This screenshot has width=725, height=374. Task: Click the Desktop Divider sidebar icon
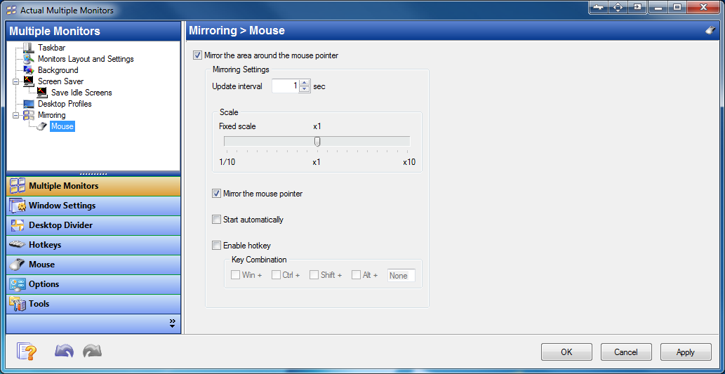pos(18,225)
